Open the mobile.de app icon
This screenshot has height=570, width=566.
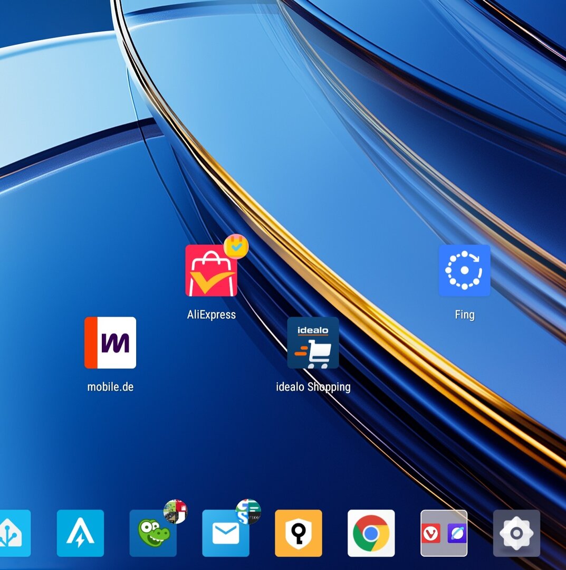110,343
